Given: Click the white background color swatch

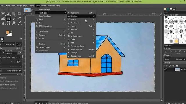Looking at the screenshot, I should (10, 34).
